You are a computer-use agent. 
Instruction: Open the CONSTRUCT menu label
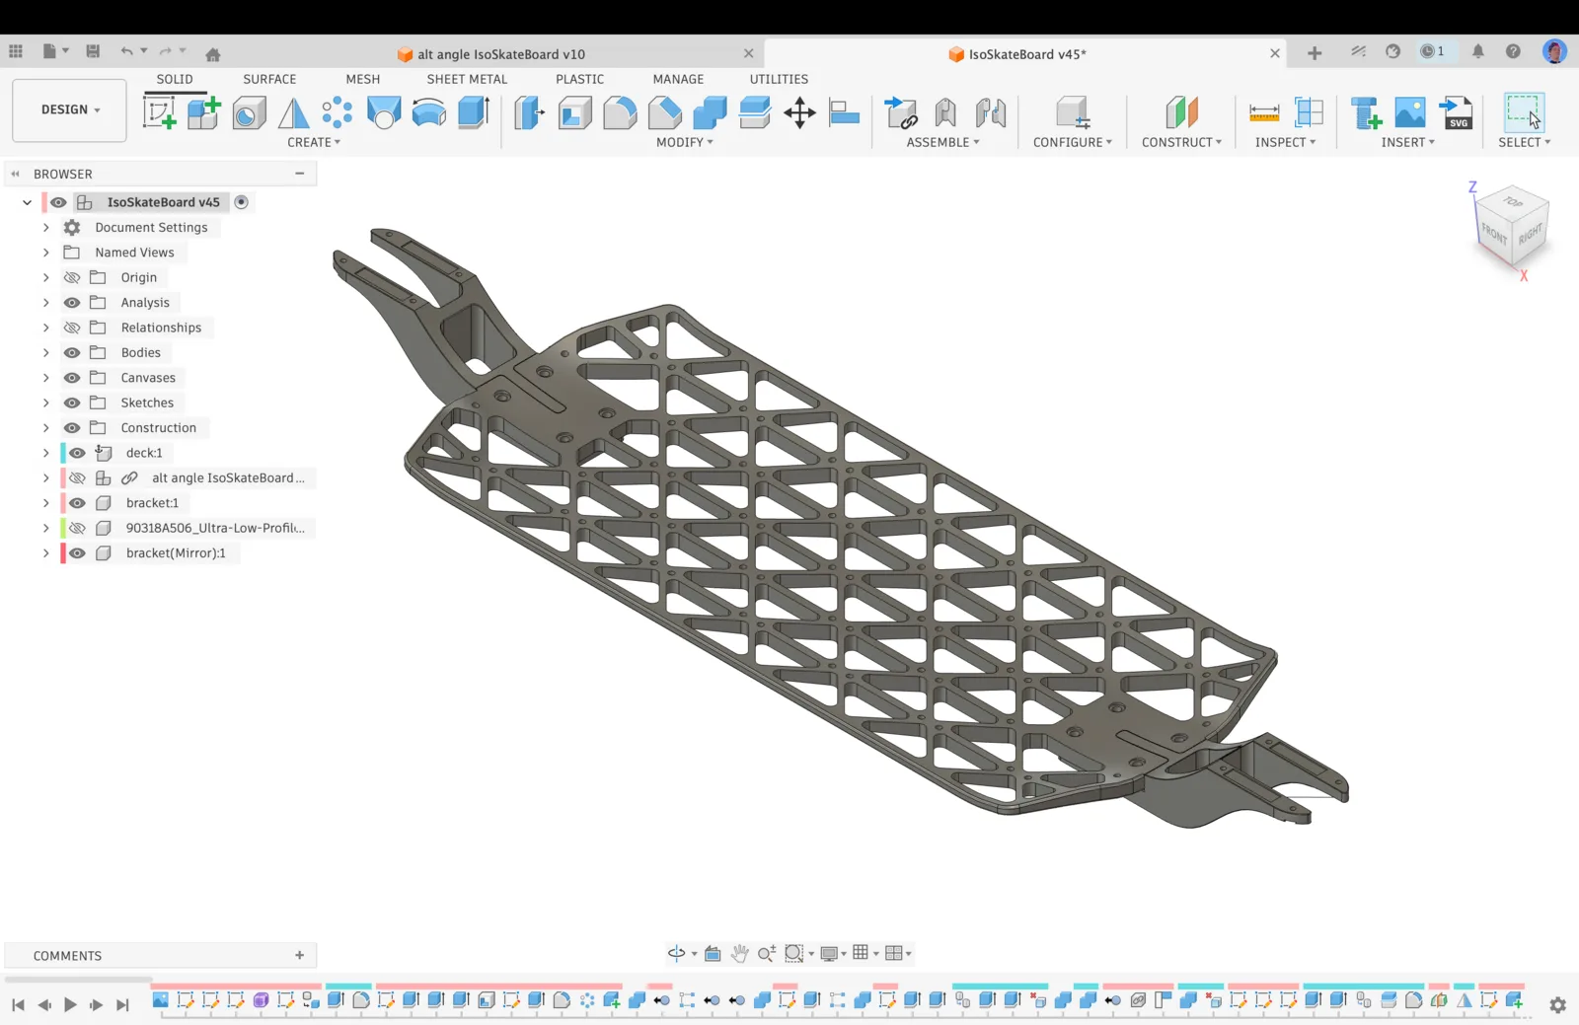pos(1181,142)
